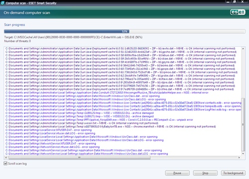Click the Scan progress heading
249x179 pixels.
[14, 25]
